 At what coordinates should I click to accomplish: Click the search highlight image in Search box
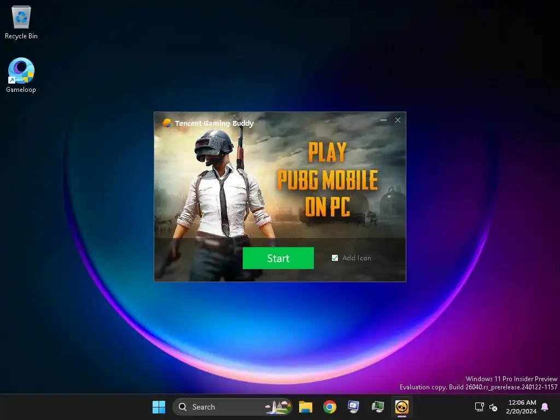click(x=278, y=407)
